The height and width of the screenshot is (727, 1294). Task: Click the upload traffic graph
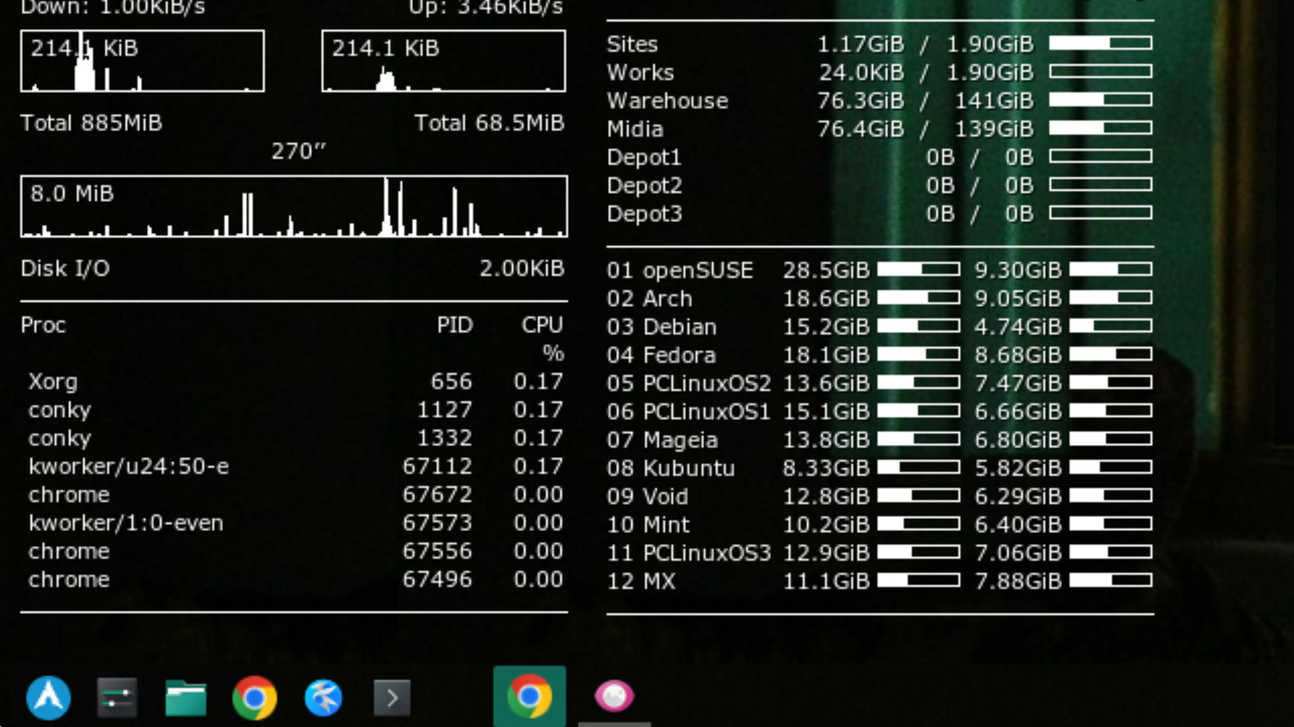coord(443,61)
